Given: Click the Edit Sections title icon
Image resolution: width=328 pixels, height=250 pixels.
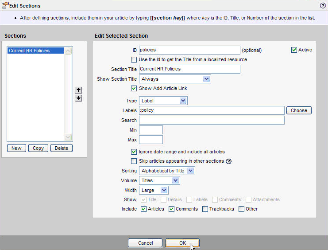Looking at the screenshot, I should pos(5,6).
